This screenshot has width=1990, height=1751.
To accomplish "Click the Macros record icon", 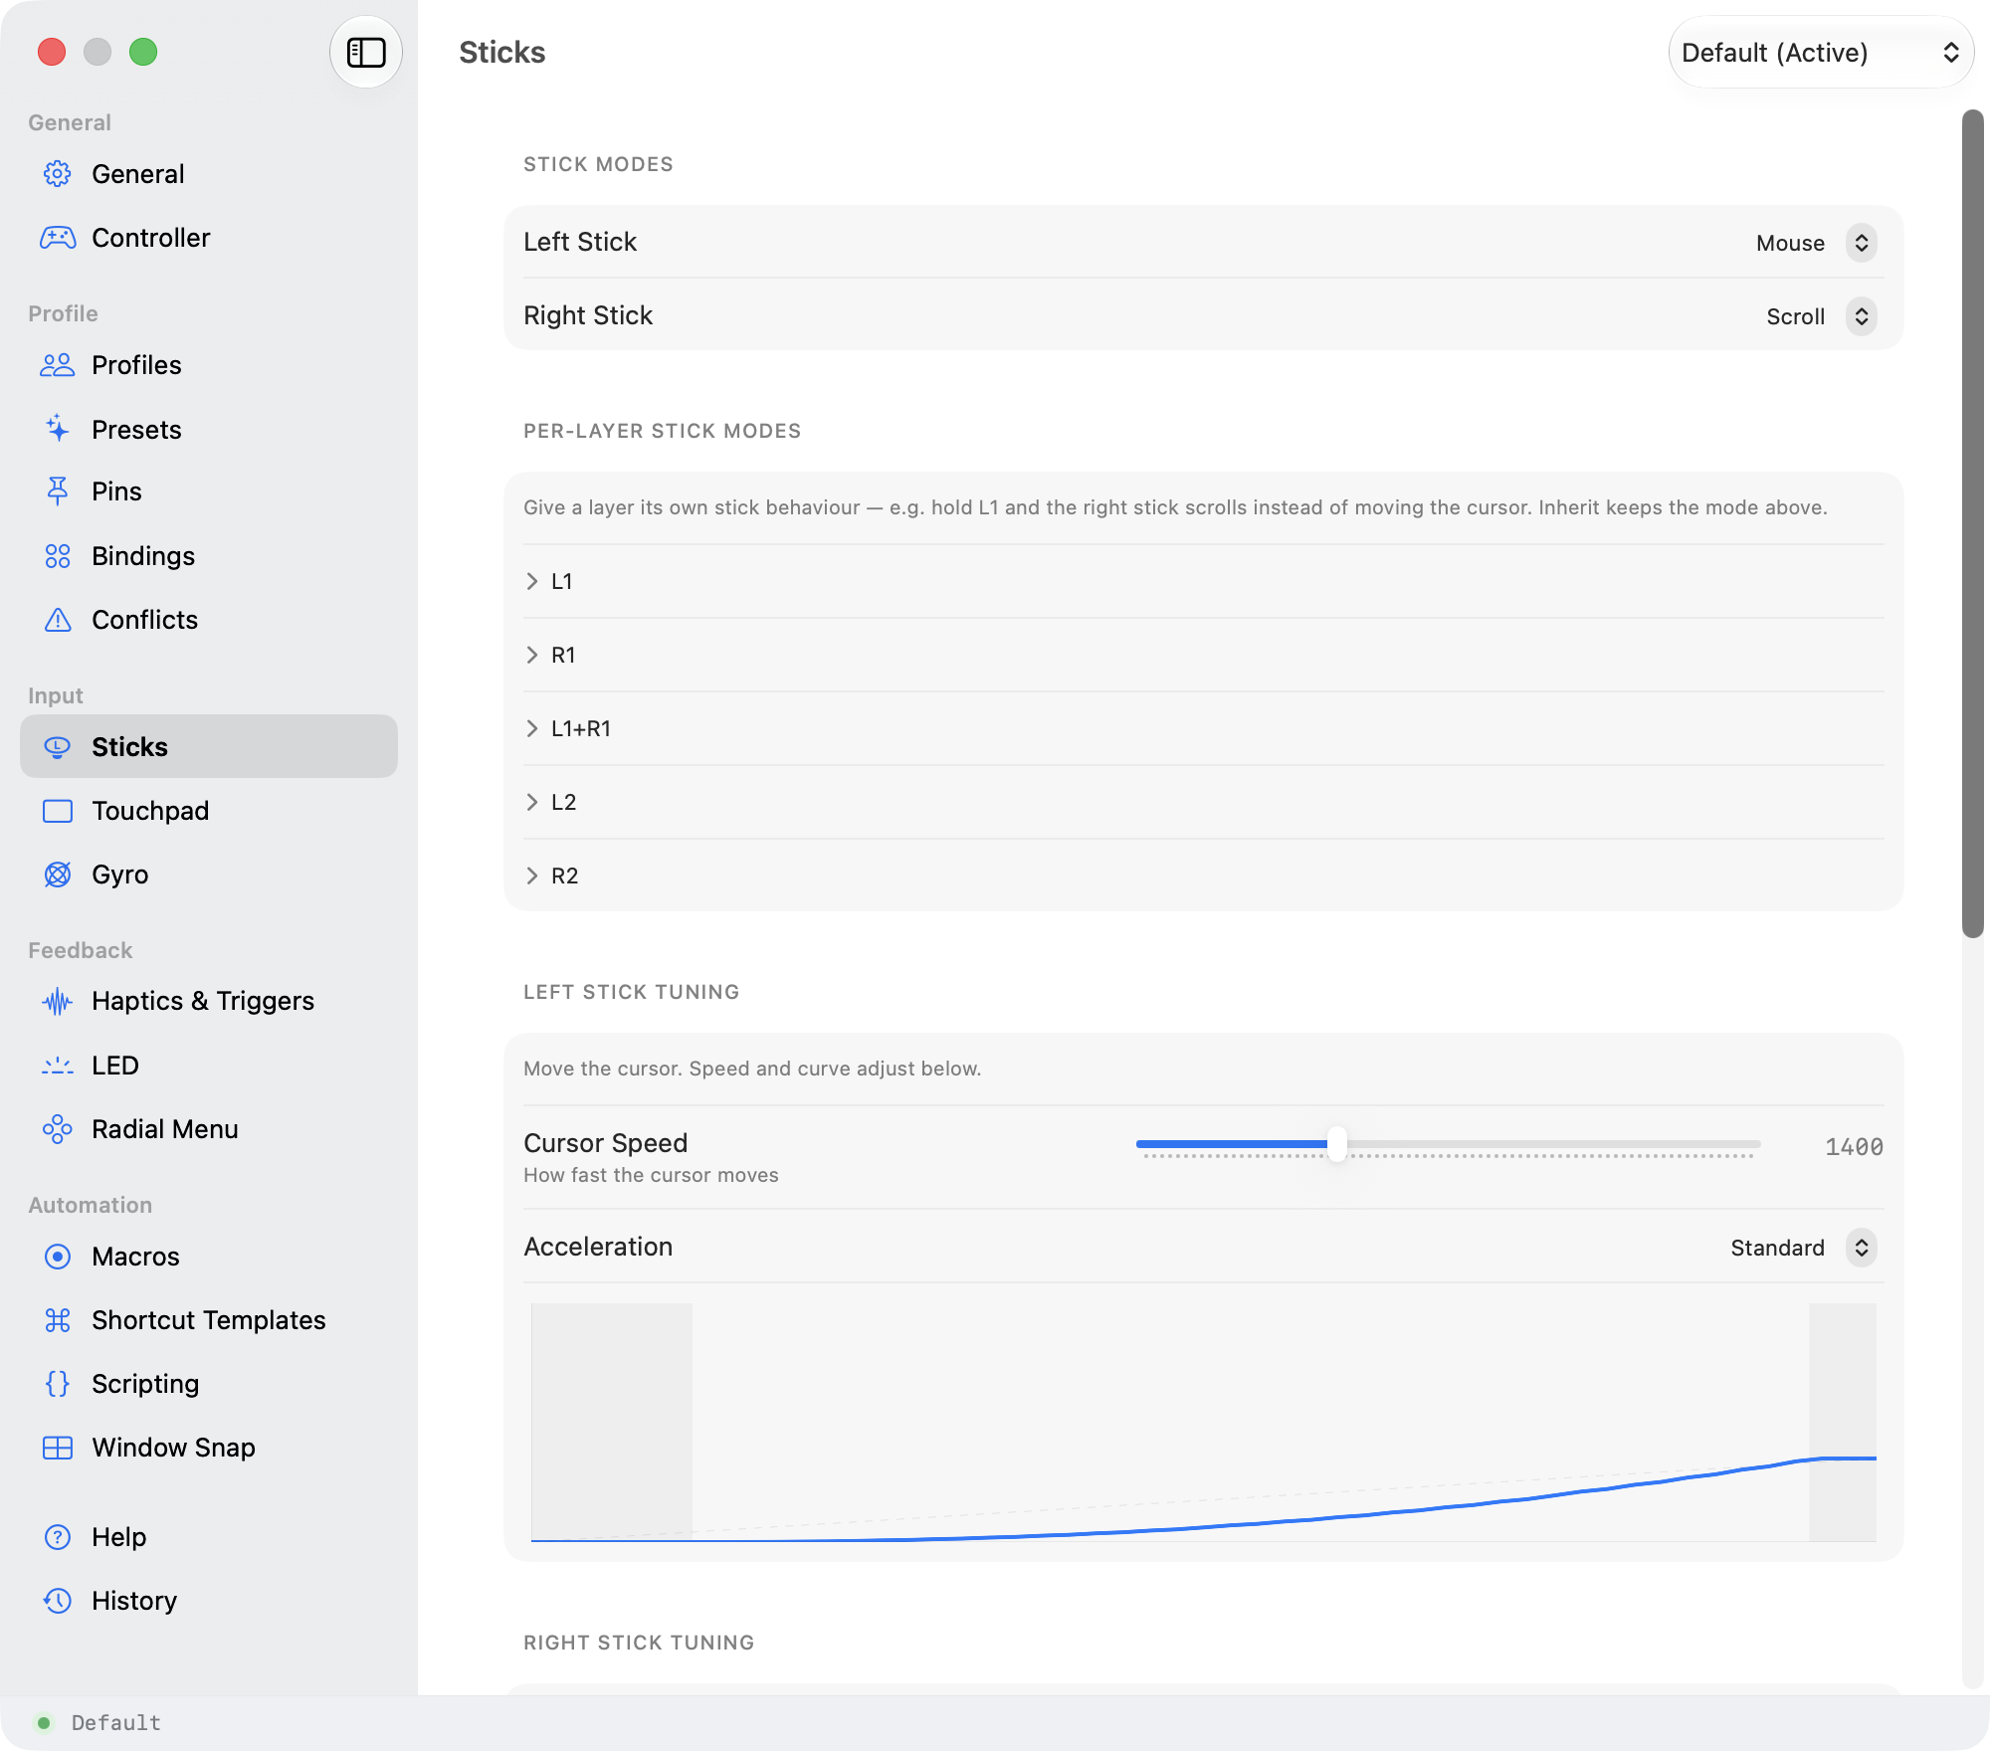I will 58,1257.
